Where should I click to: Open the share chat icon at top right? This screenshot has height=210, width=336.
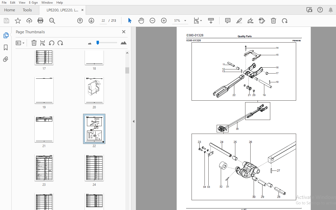pyautogui.click(x=309, y=10)
